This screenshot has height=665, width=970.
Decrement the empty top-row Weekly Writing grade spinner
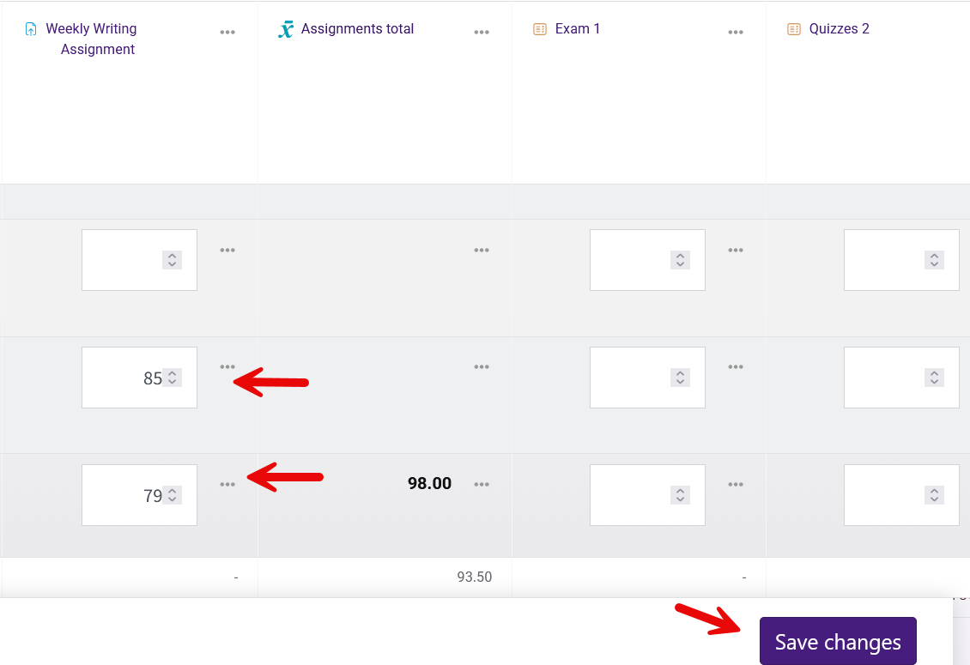(x=173, y=264)
